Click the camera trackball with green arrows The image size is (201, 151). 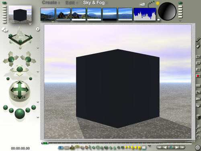click(20, 90)
